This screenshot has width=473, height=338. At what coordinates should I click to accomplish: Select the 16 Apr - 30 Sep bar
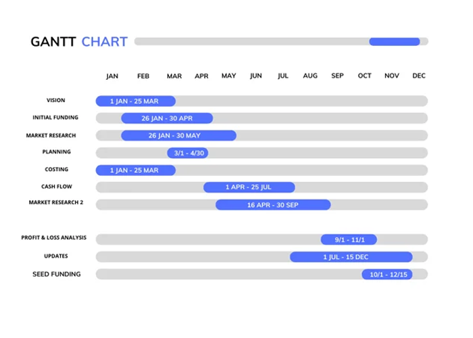[273, 204]
